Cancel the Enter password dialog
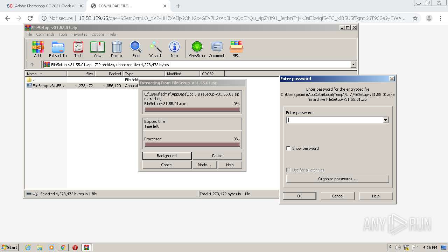The image size is (448, 252). click(x=337, y=196)
